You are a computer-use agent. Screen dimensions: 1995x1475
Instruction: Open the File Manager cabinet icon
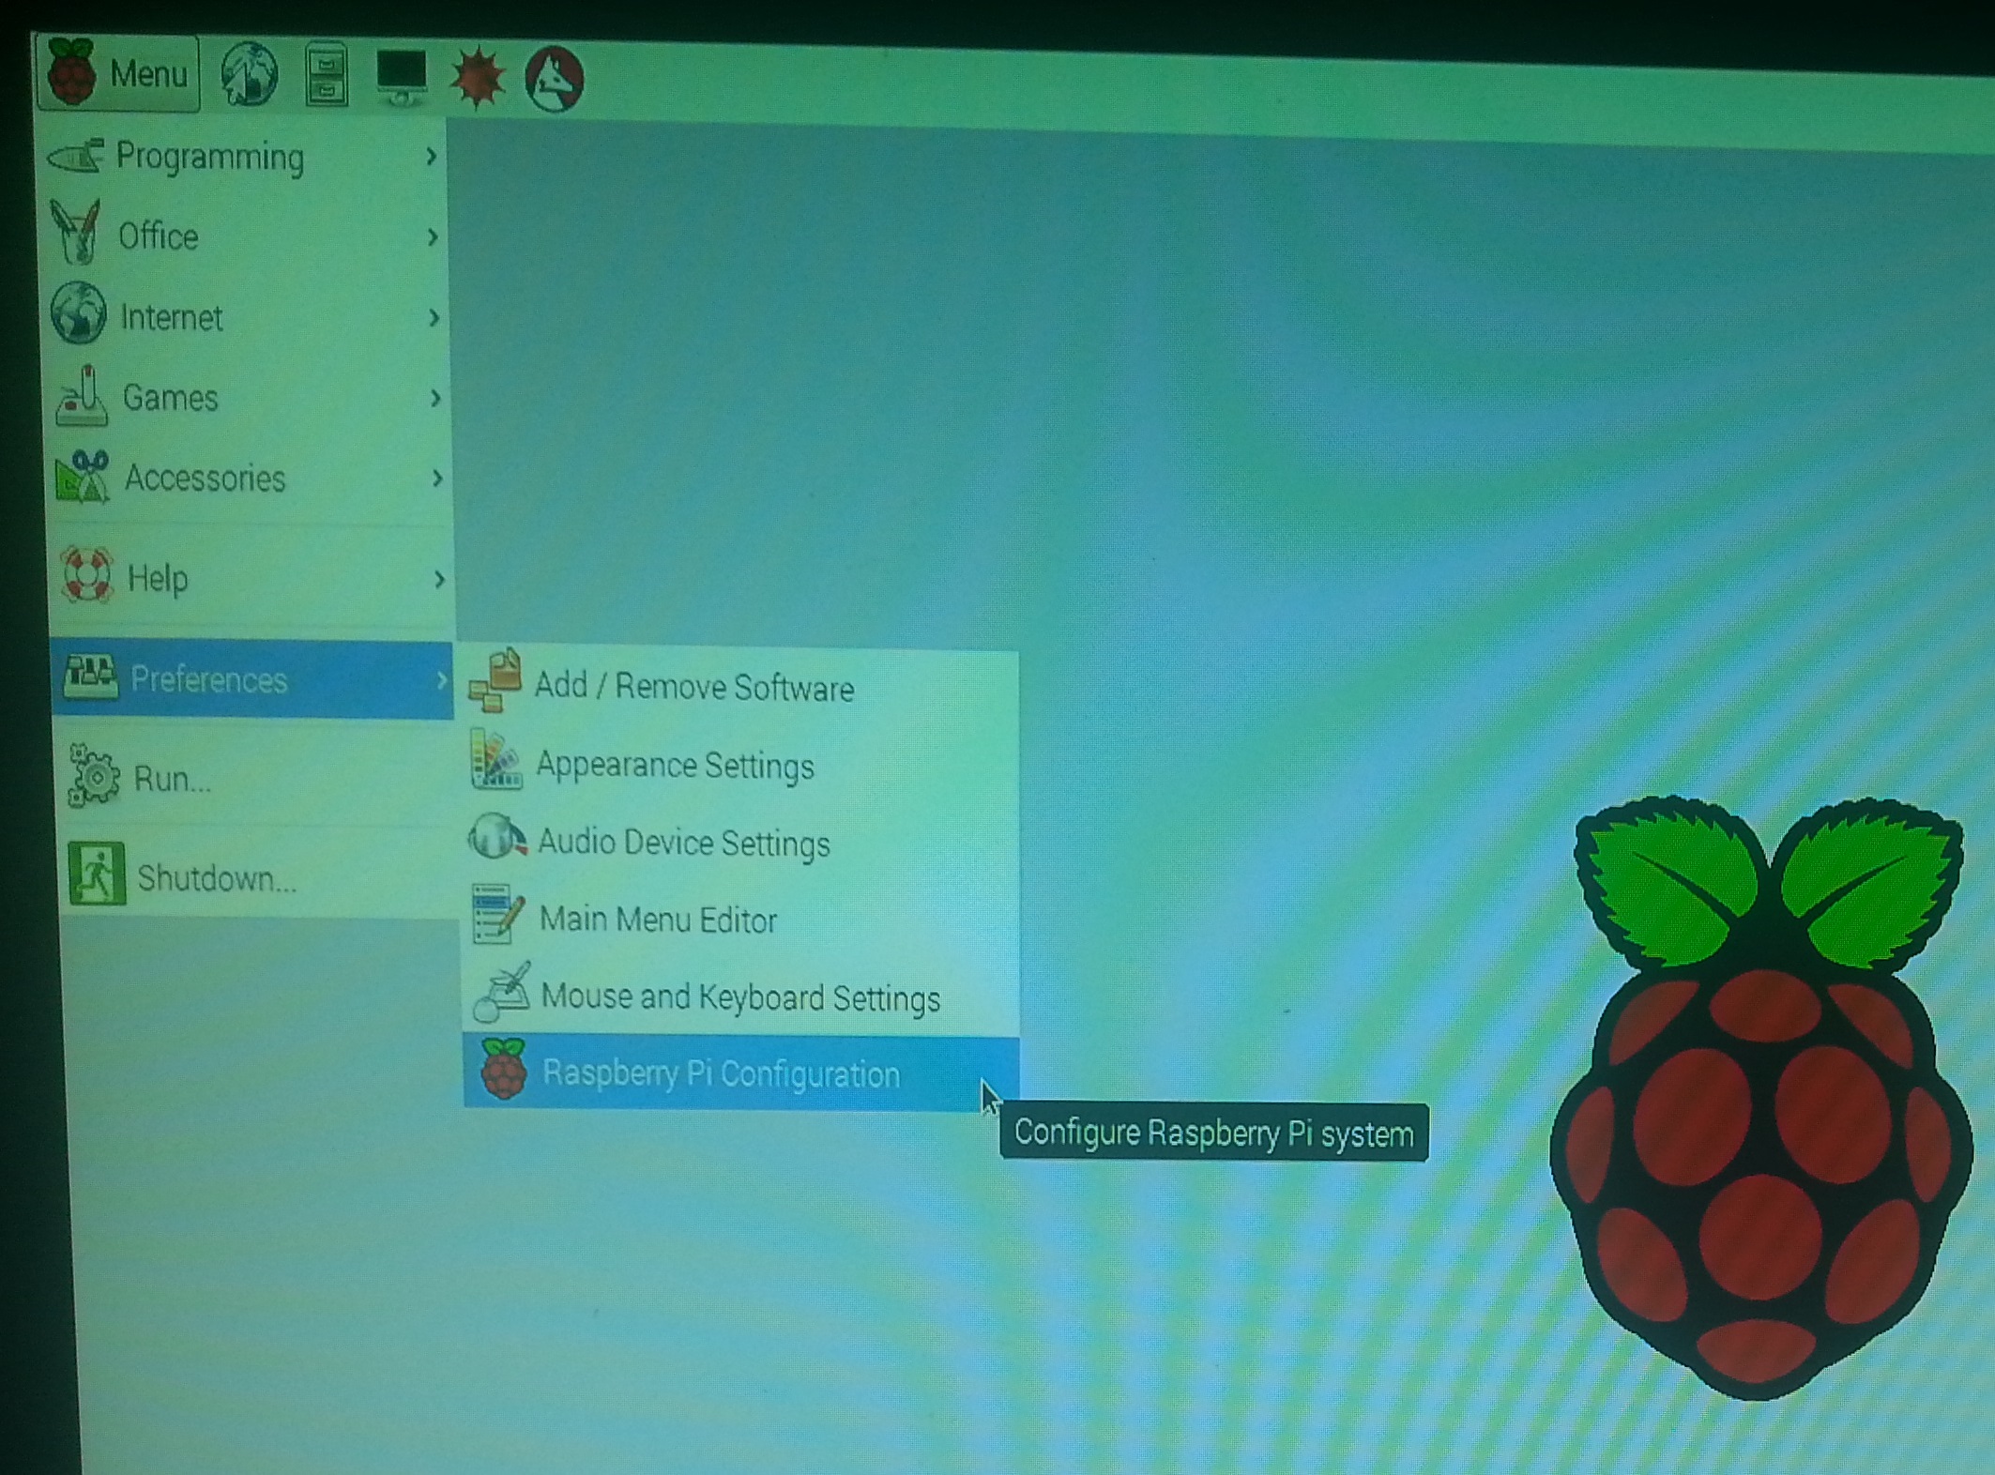[x=327, y=74]
